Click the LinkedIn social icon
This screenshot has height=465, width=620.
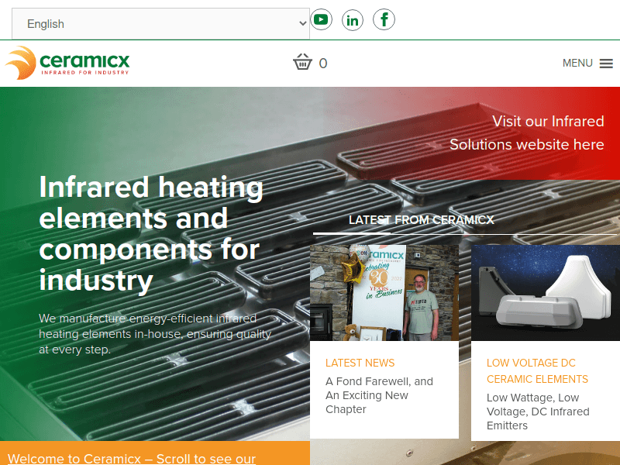pyautogui.click(x=353, y=19)
